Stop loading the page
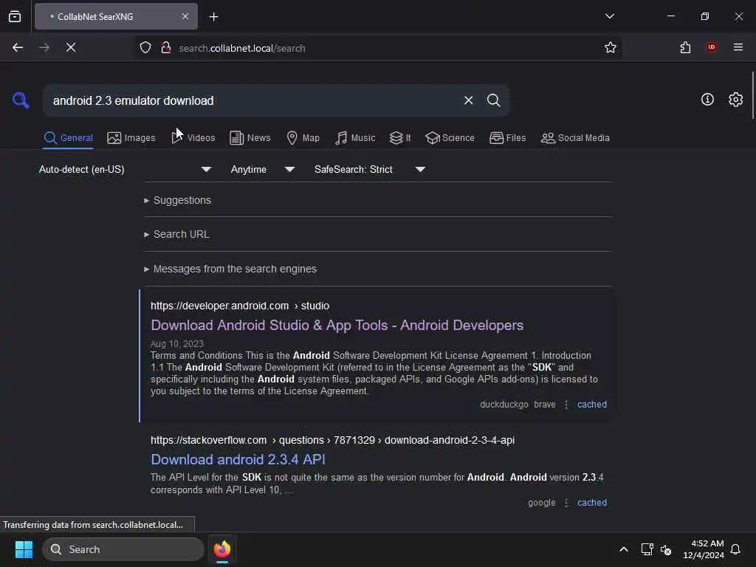The height and width of the screenshot is (567, 756). pyautogui.click(x=71, y=47)
